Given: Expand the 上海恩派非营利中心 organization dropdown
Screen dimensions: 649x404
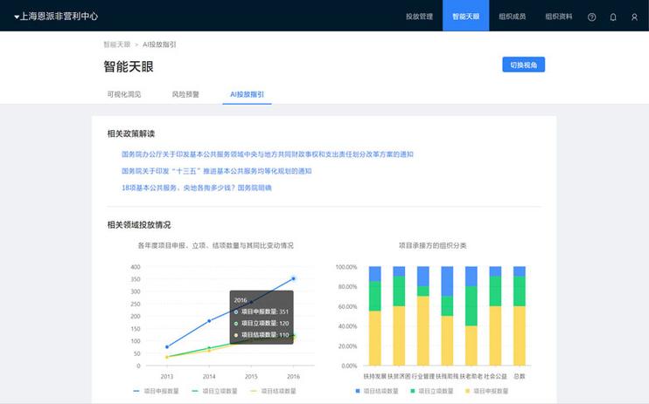Looking at the screenshot, I should coord(56,17).
